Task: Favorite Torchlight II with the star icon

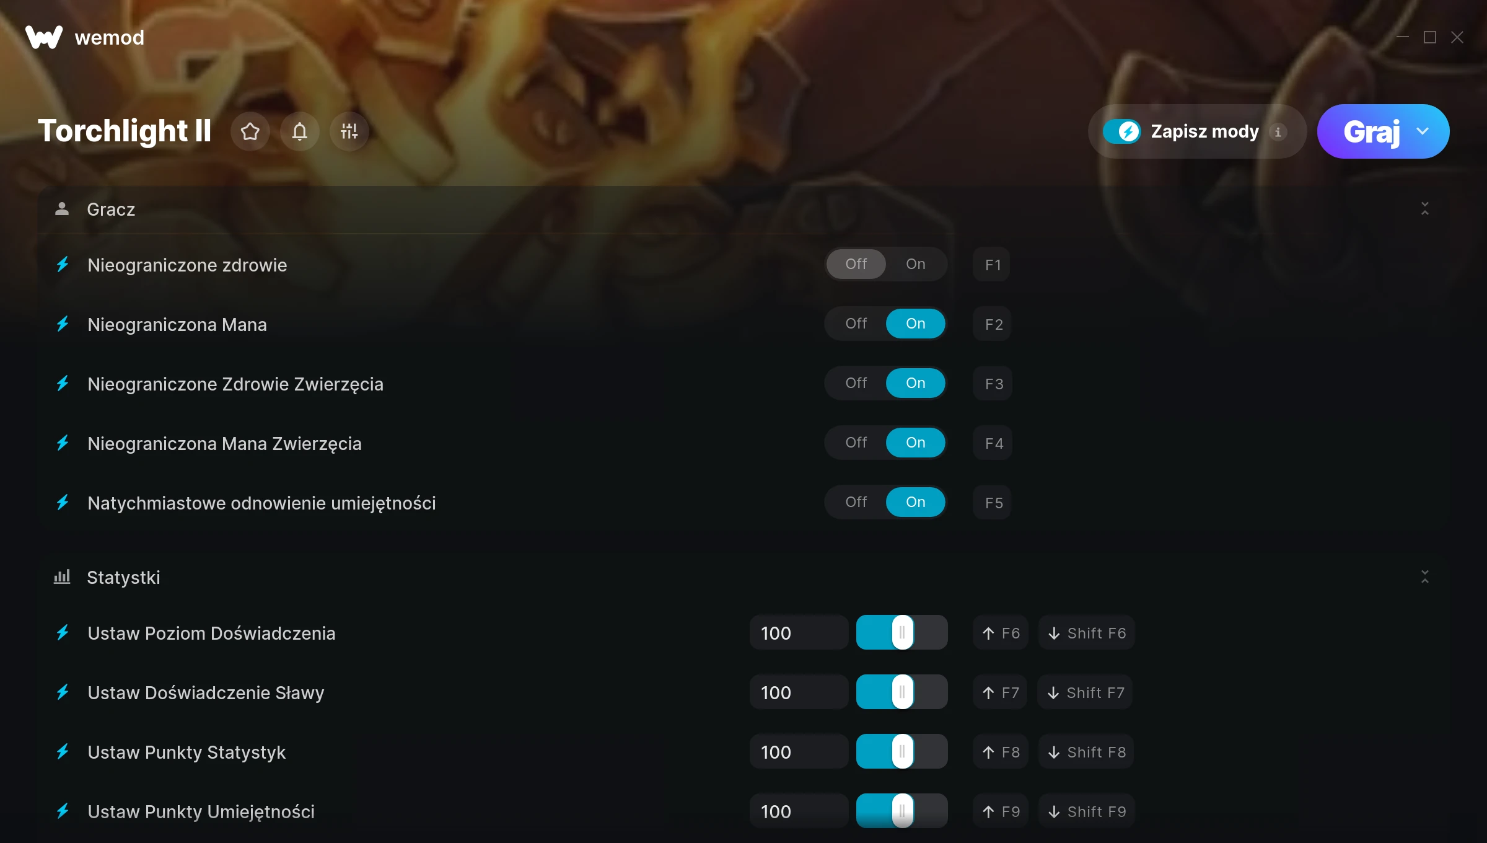Action: click(250, 131)
